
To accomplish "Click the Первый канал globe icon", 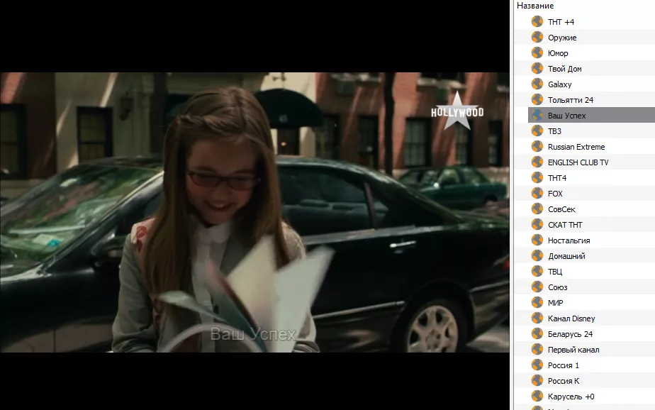I will click(x=537, y=349).
